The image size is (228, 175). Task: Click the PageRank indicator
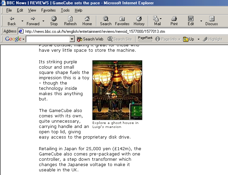145,39
